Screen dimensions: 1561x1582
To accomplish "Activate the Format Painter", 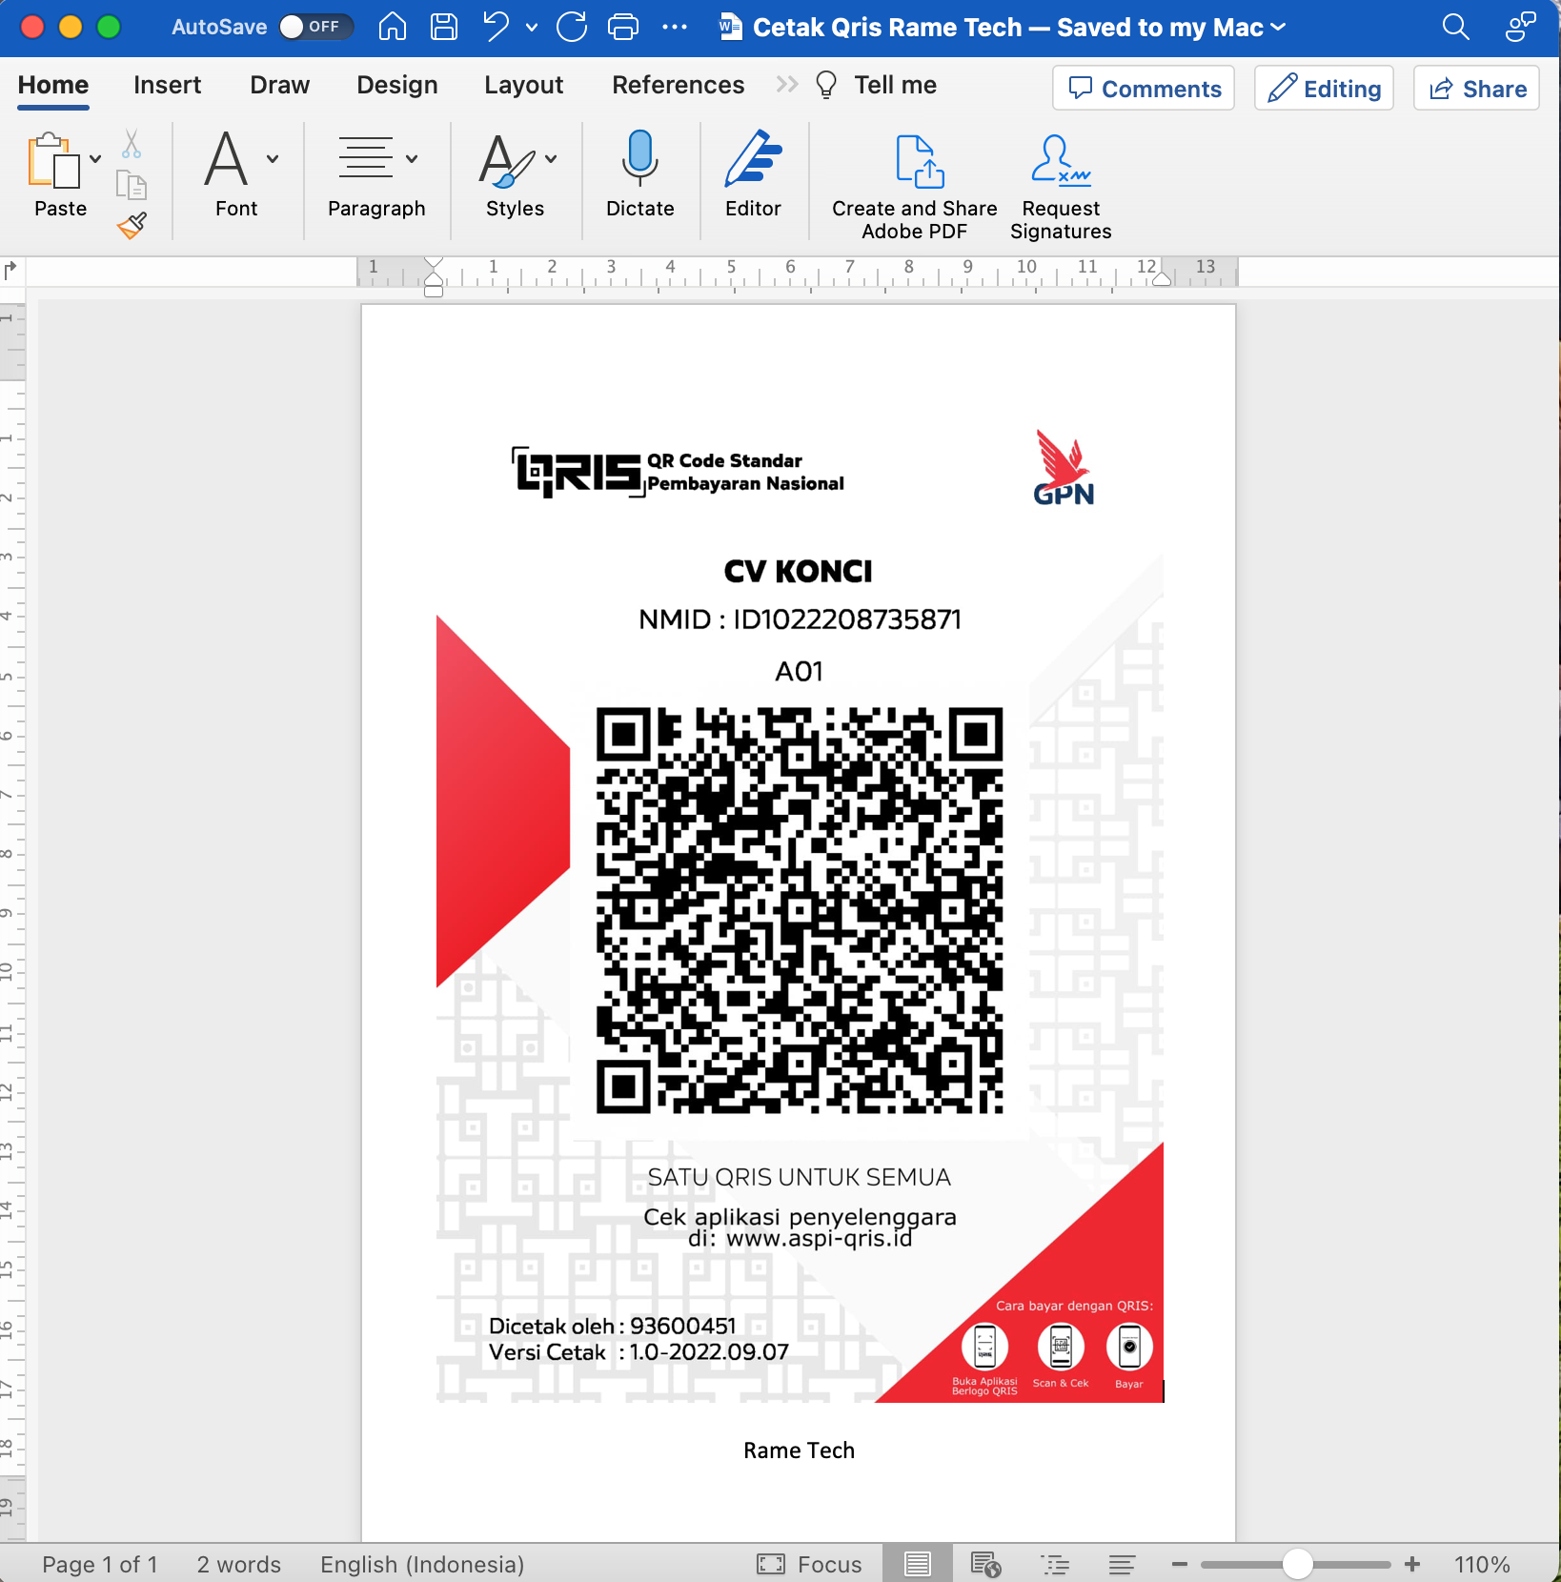I will (132, 227).
